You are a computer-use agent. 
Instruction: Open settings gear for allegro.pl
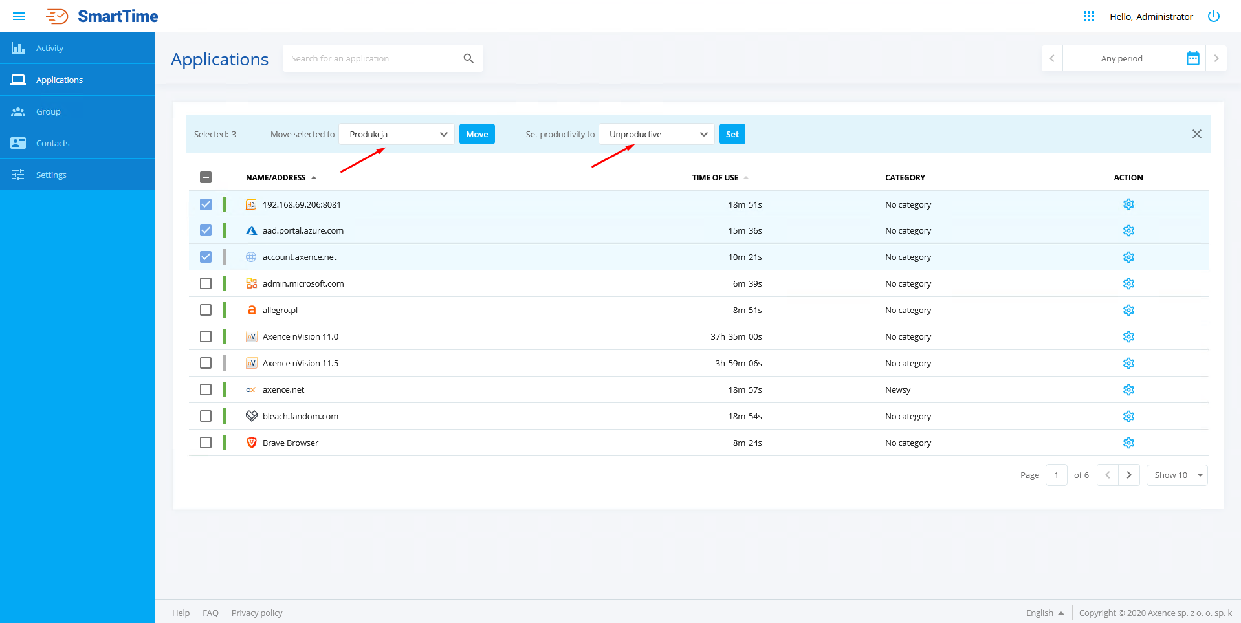tap(1128, 310)
